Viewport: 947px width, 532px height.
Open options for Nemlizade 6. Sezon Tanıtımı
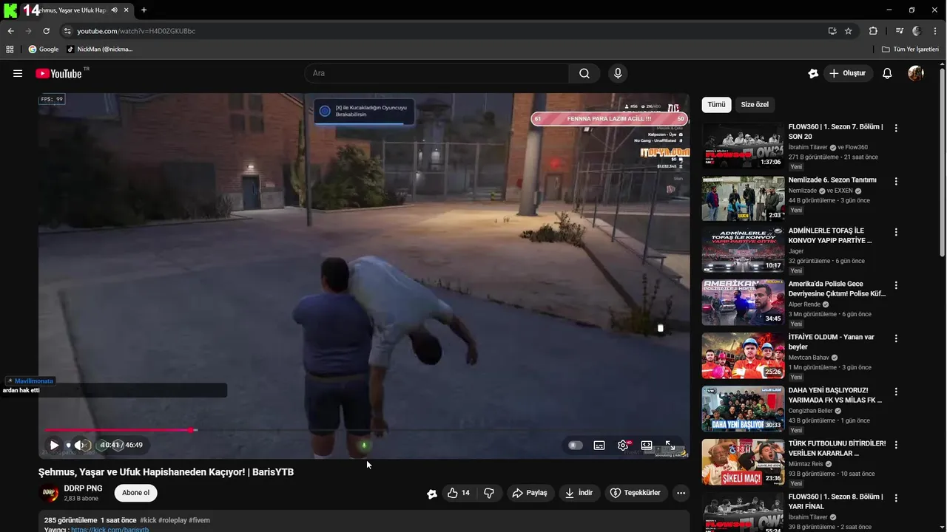coord(896,181)
